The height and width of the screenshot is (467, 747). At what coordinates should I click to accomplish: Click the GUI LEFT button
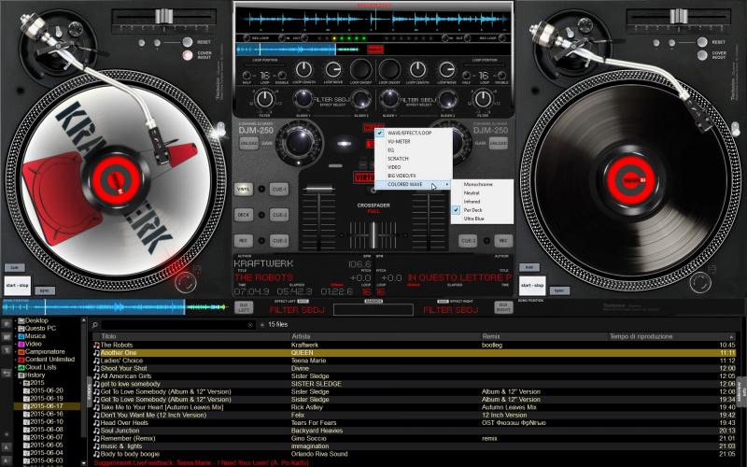coord(244,308)
